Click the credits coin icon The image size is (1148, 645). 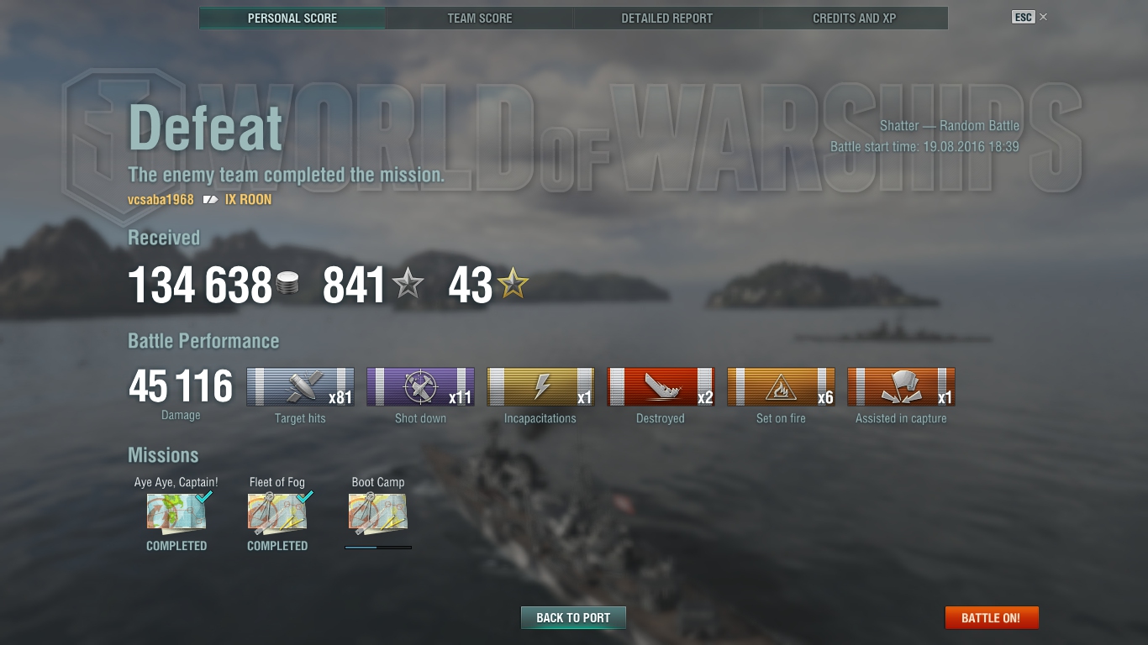[287, 285]
